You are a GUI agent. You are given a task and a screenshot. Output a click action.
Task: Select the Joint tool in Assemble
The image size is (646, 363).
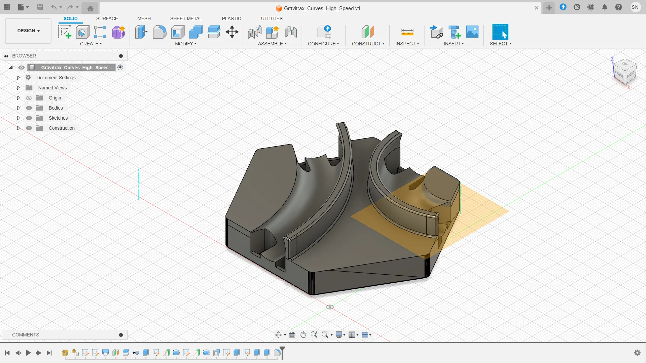pos(255,32)
